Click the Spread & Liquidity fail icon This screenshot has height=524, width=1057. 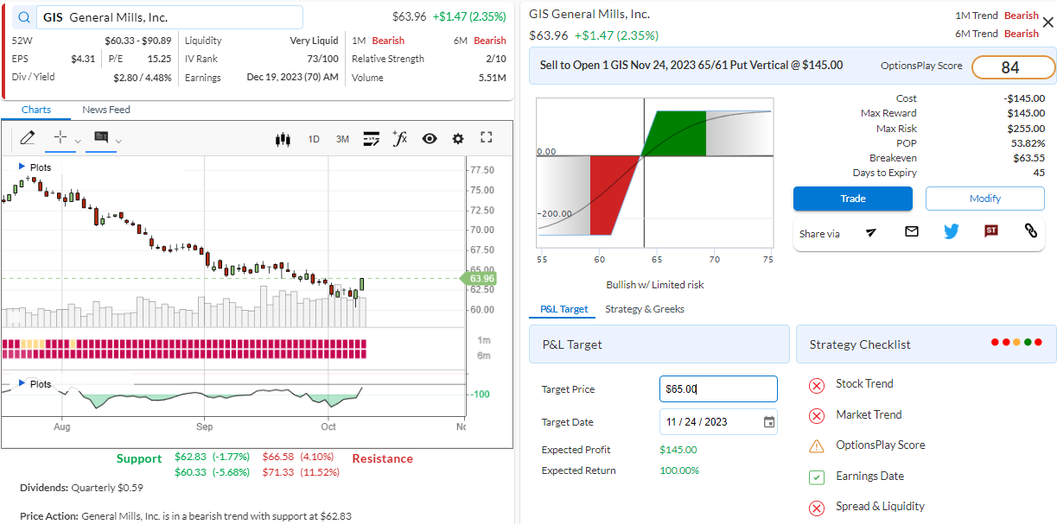pos(816,508)
